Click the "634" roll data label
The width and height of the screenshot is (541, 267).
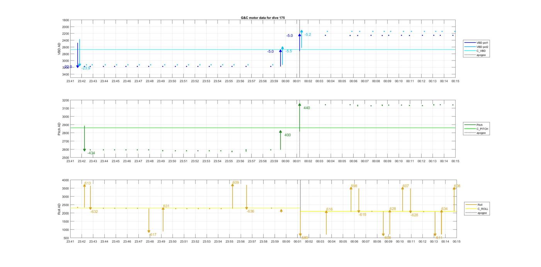[444, 209]
